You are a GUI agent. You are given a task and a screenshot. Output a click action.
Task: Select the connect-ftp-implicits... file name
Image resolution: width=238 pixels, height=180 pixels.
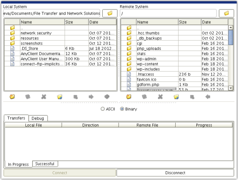click(42, 64)
